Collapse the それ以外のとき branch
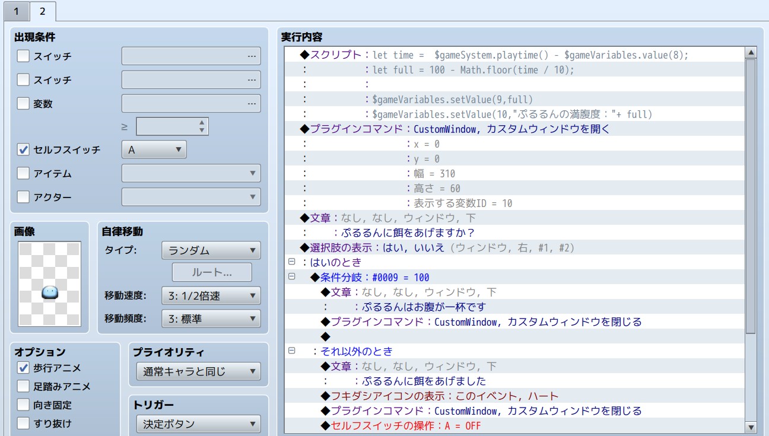Image resolution: width=769 pixels, height=436 pixels. pos(291,351)
